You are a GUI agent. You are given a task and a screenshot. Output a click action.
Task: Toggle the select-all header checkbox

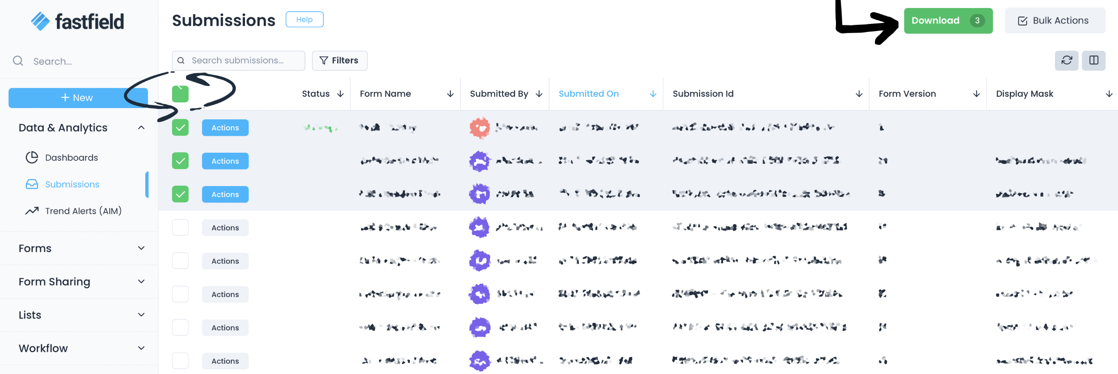point(180,94)
